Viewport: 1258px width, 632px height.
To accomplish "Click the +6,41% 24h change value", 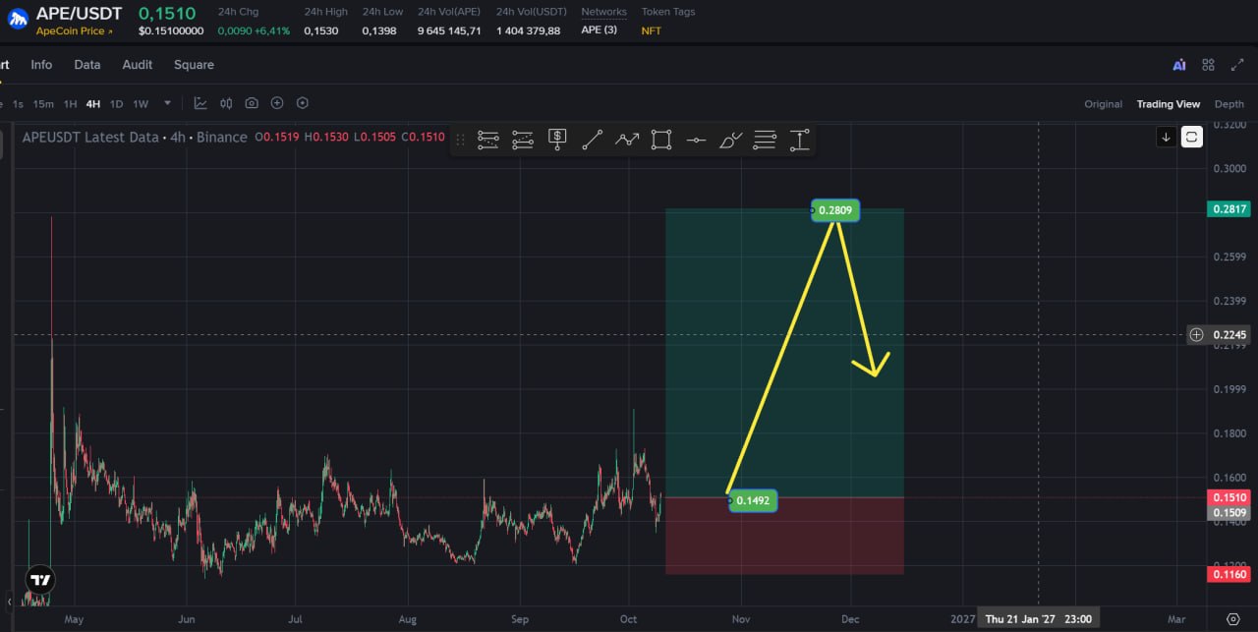I will coord(273,30).
